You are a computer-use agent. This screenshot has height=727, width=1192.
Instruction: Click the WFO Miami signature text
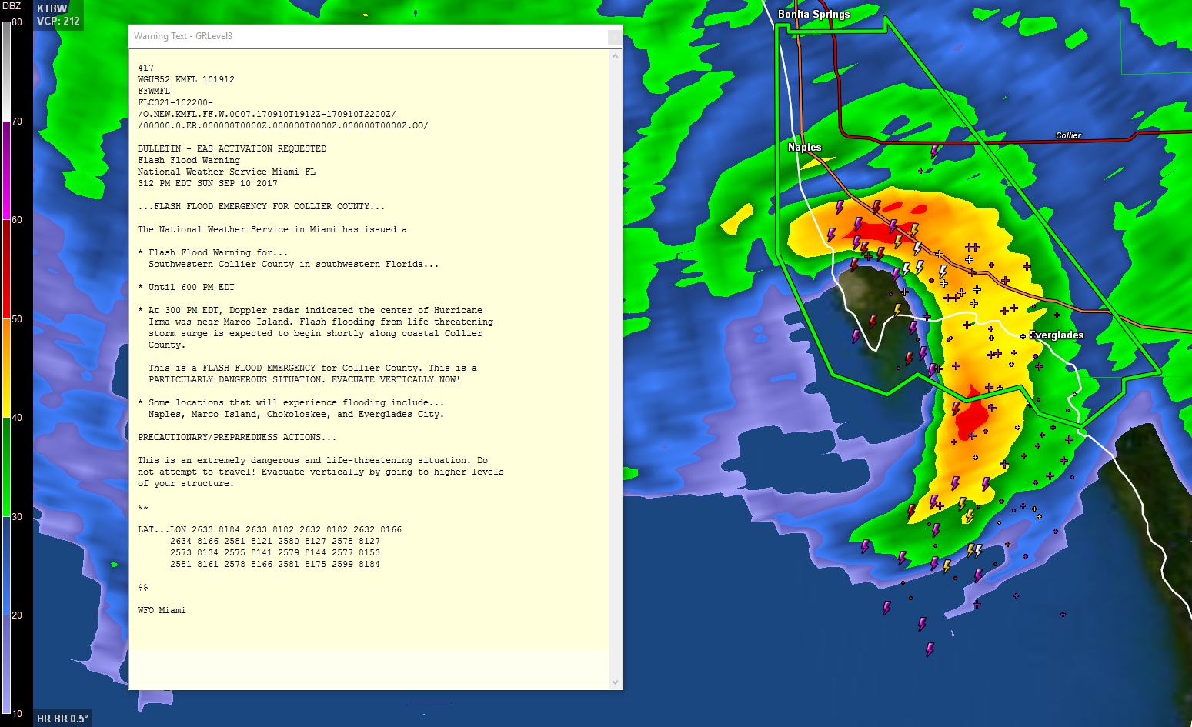coord(162,610)
